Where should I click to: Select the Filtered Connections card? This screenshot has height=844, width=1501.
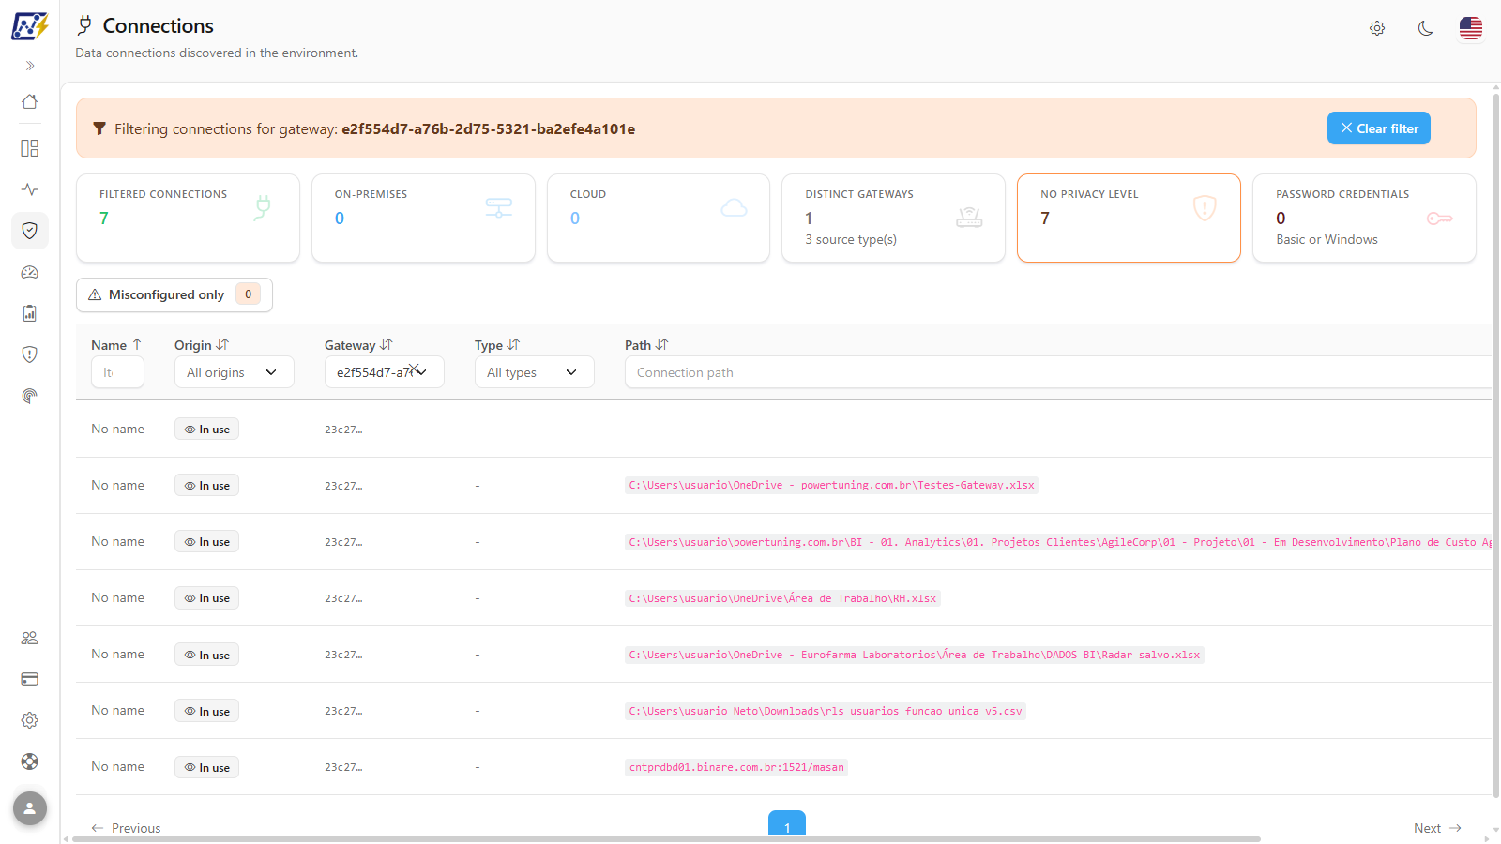point(188,218)
